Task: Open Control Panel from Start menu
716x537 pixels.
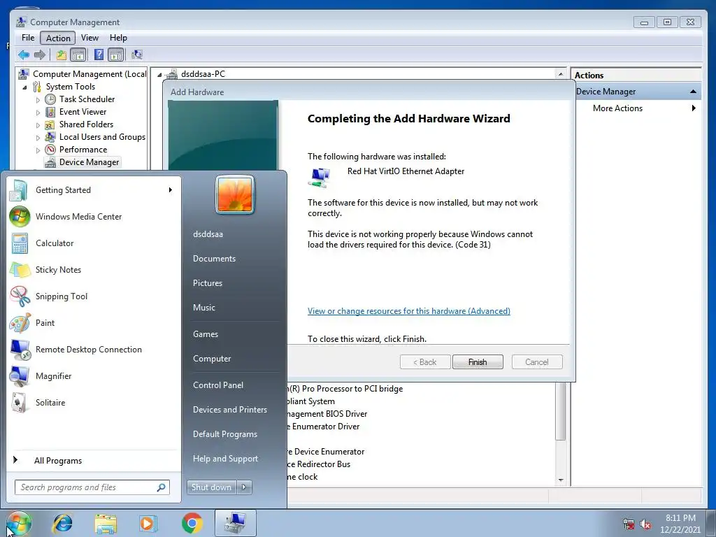Action: pyautogui.click(x=218, y=385)
